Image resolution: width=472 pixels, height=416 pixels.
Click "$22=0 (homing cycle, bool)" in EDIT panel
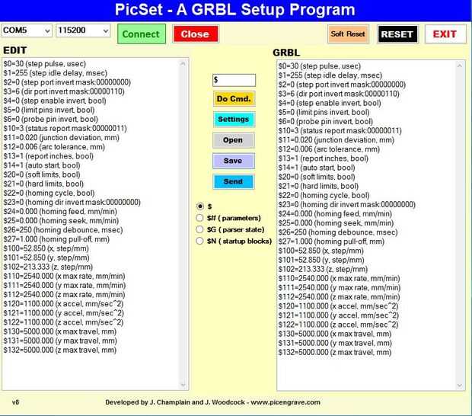point(49,194)
